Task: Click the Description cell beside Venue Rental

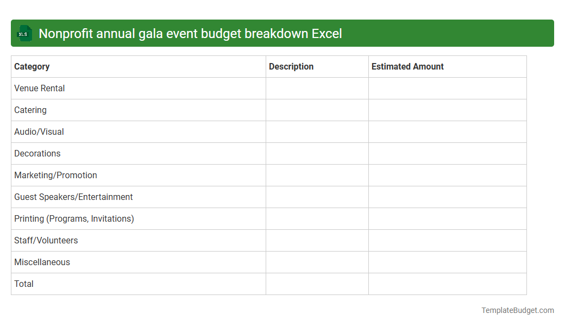Action: 317,88
